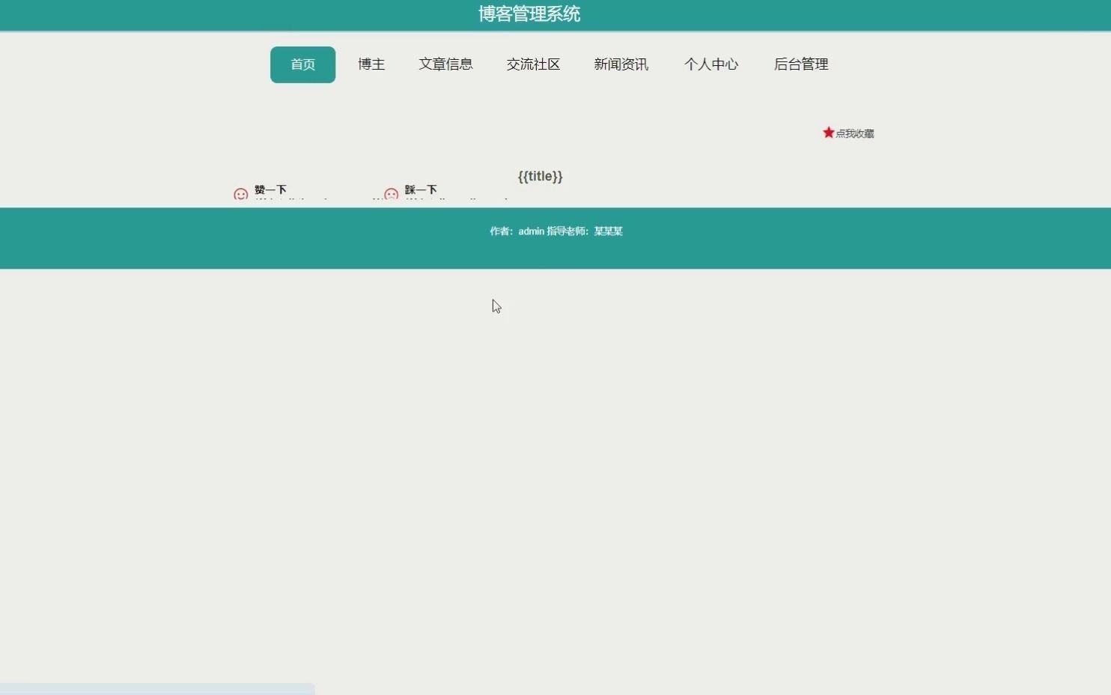Navigate to 个人中心
1111x695 pixels.
711,64
